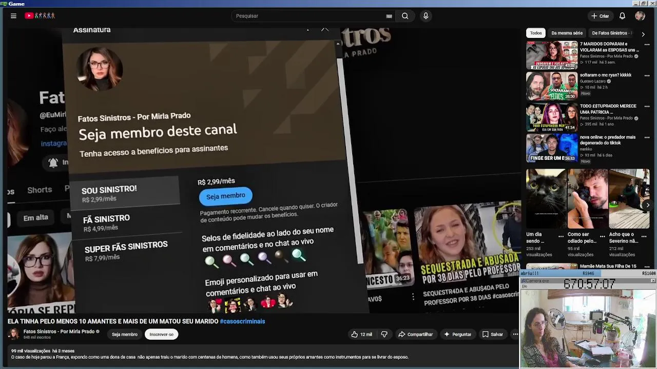Close the Assinatura dialog with X
657x369 pixels.
[325, 29]
